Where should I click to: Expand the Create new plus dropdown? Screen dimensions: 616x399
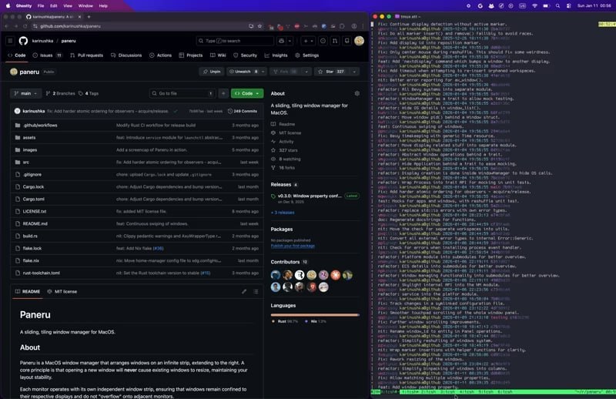point(309,41)
